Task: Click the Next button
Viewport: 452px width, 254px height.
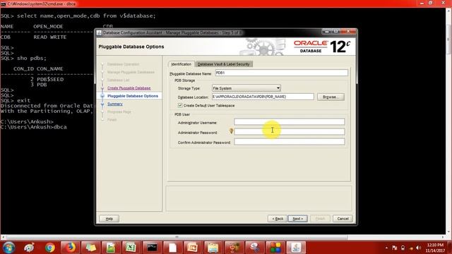Action: [x=298, y=219]
